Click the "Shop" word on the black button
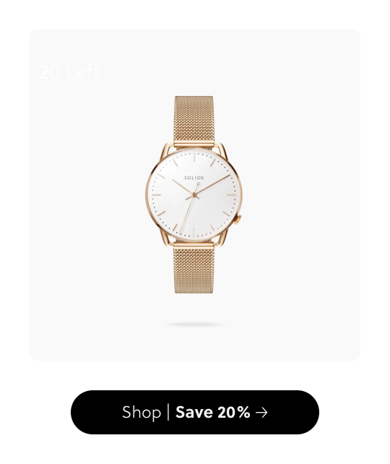Image resolution: width=390 pixels, height=464 pixels. (x=142, y=413)
